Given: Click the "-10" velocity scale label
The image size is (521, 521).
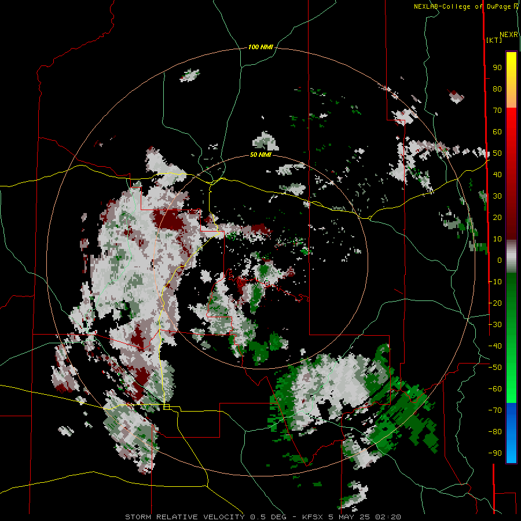Looking at the screenshot, I should pos(495,282).
